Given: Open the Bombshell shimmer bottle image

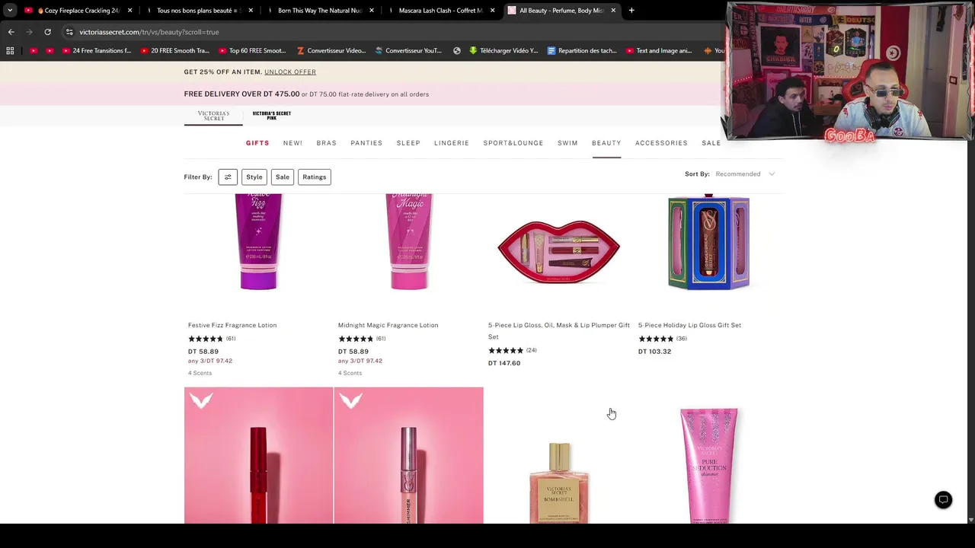Looking at the screenshot, I should point(558,483).
